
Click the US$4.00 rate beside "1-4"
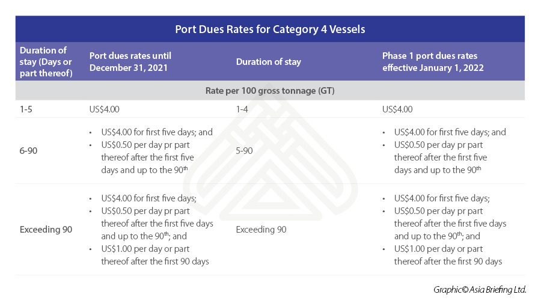click(x=401, y=109)
